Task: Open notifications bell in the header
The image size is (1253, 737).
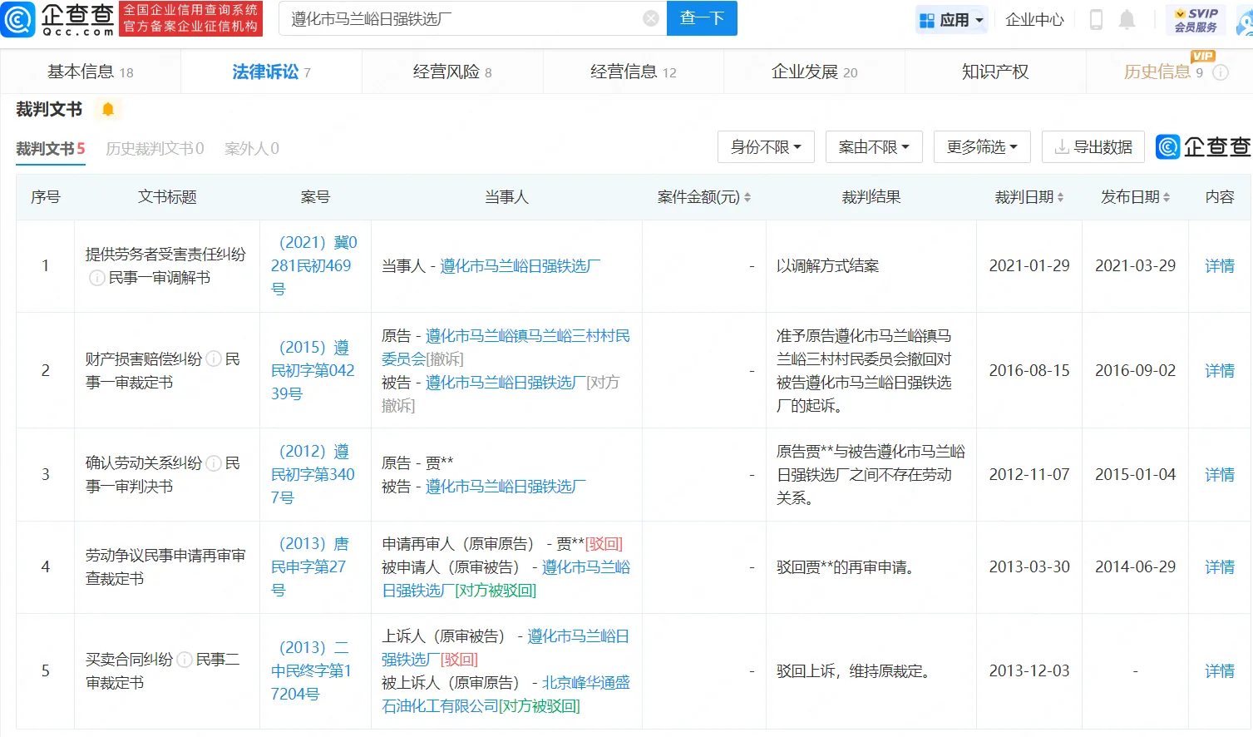Action: [1127, 19]
